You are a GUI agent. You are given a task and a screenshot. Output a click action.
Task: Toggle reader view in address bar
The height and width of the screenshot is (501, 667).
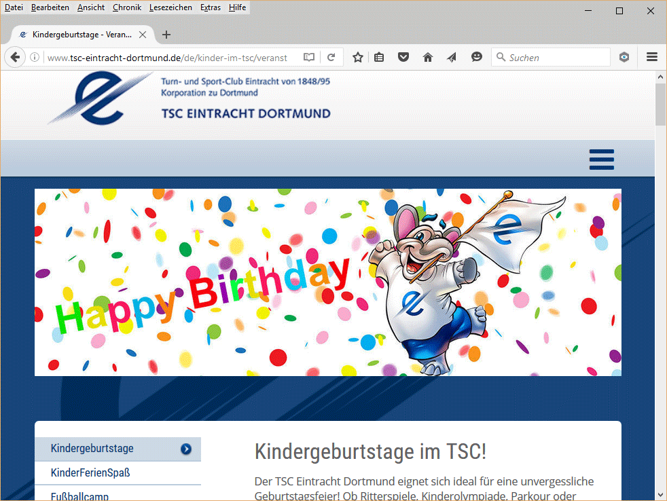tap(309, 57)
